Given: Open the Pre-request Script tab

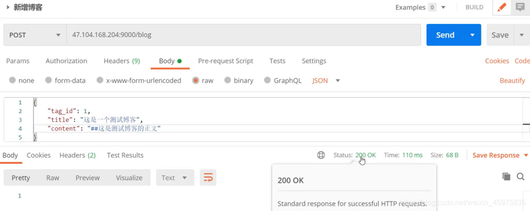Looking at the screenshot, I should 225,61.
